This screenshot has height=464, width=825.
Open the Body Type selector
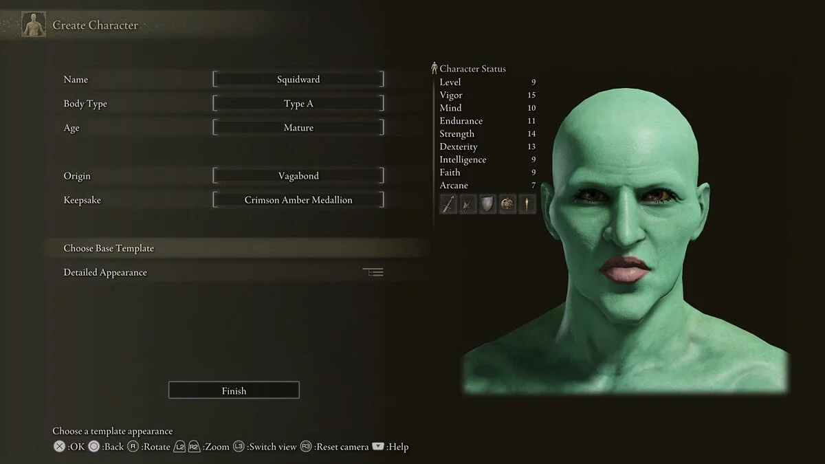click(298, 104)
